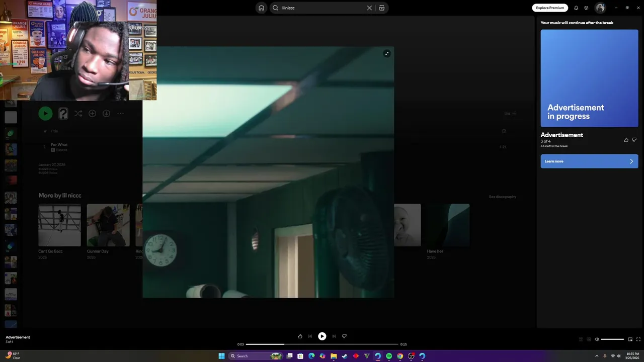The height and width of the screenshot is (362, 644).
Task: Open Browse icon beside search bar
Action: tap(382, 8)
